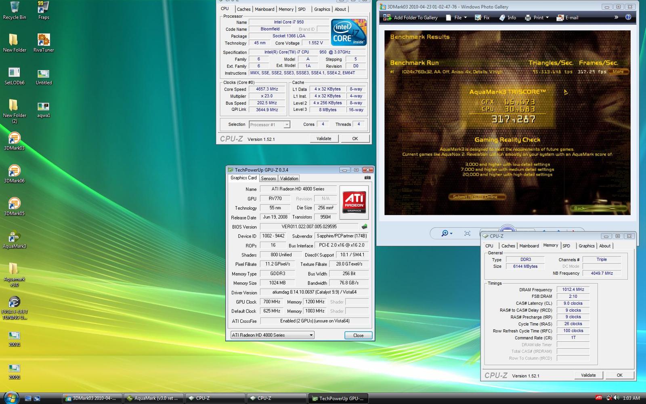
Task: Open the Aquamark v3.0 folder icon
Action: pyautogui.click(x=15, y=274)
